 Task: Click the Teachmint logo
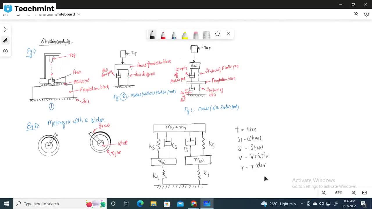click(29, 9)
